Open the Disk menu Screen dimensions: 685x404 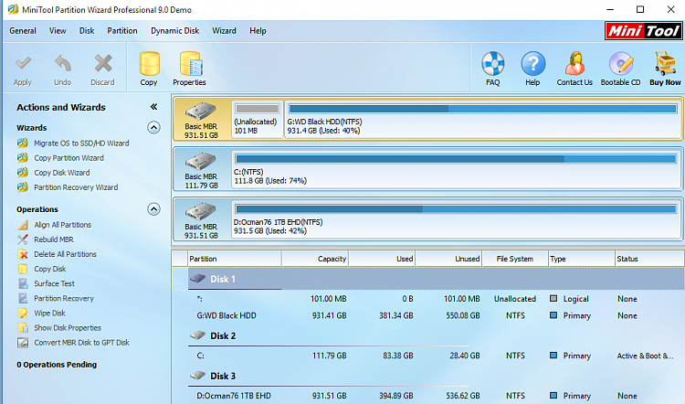pos(87,30)
